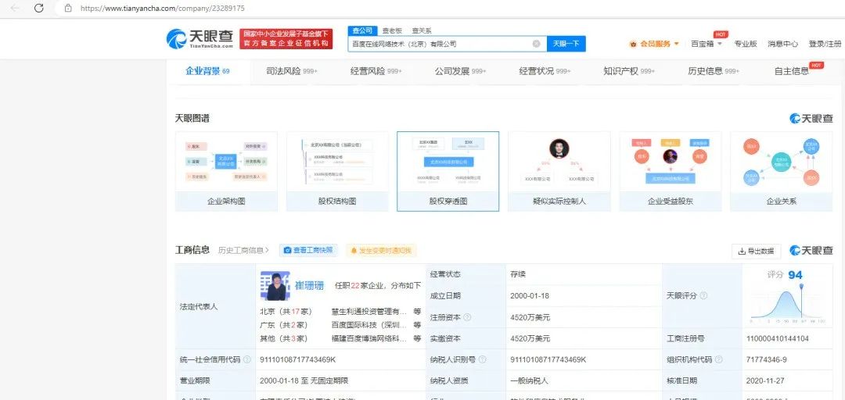Switch to the 司法风险 tab
This screenshot has width=845, height=400.
click(292, 71)
